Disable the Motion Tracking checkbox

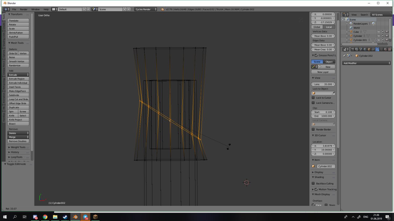pos(316,189)
